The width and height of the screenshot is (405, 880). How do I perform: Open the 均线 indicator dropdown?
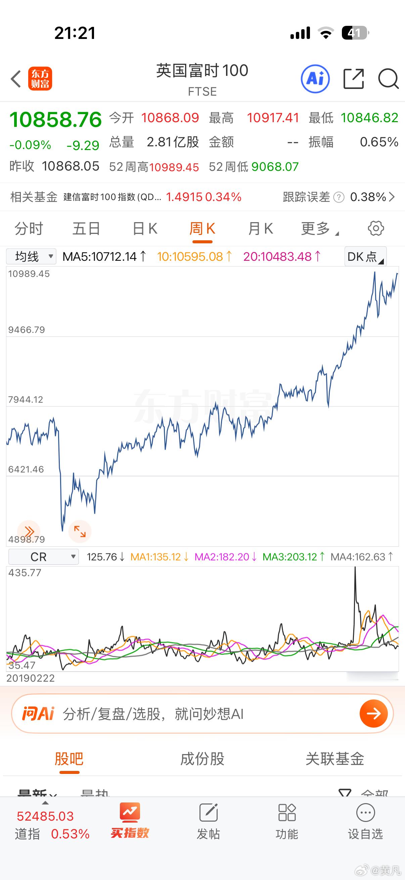pyautogui.click(x=31, y=256)
